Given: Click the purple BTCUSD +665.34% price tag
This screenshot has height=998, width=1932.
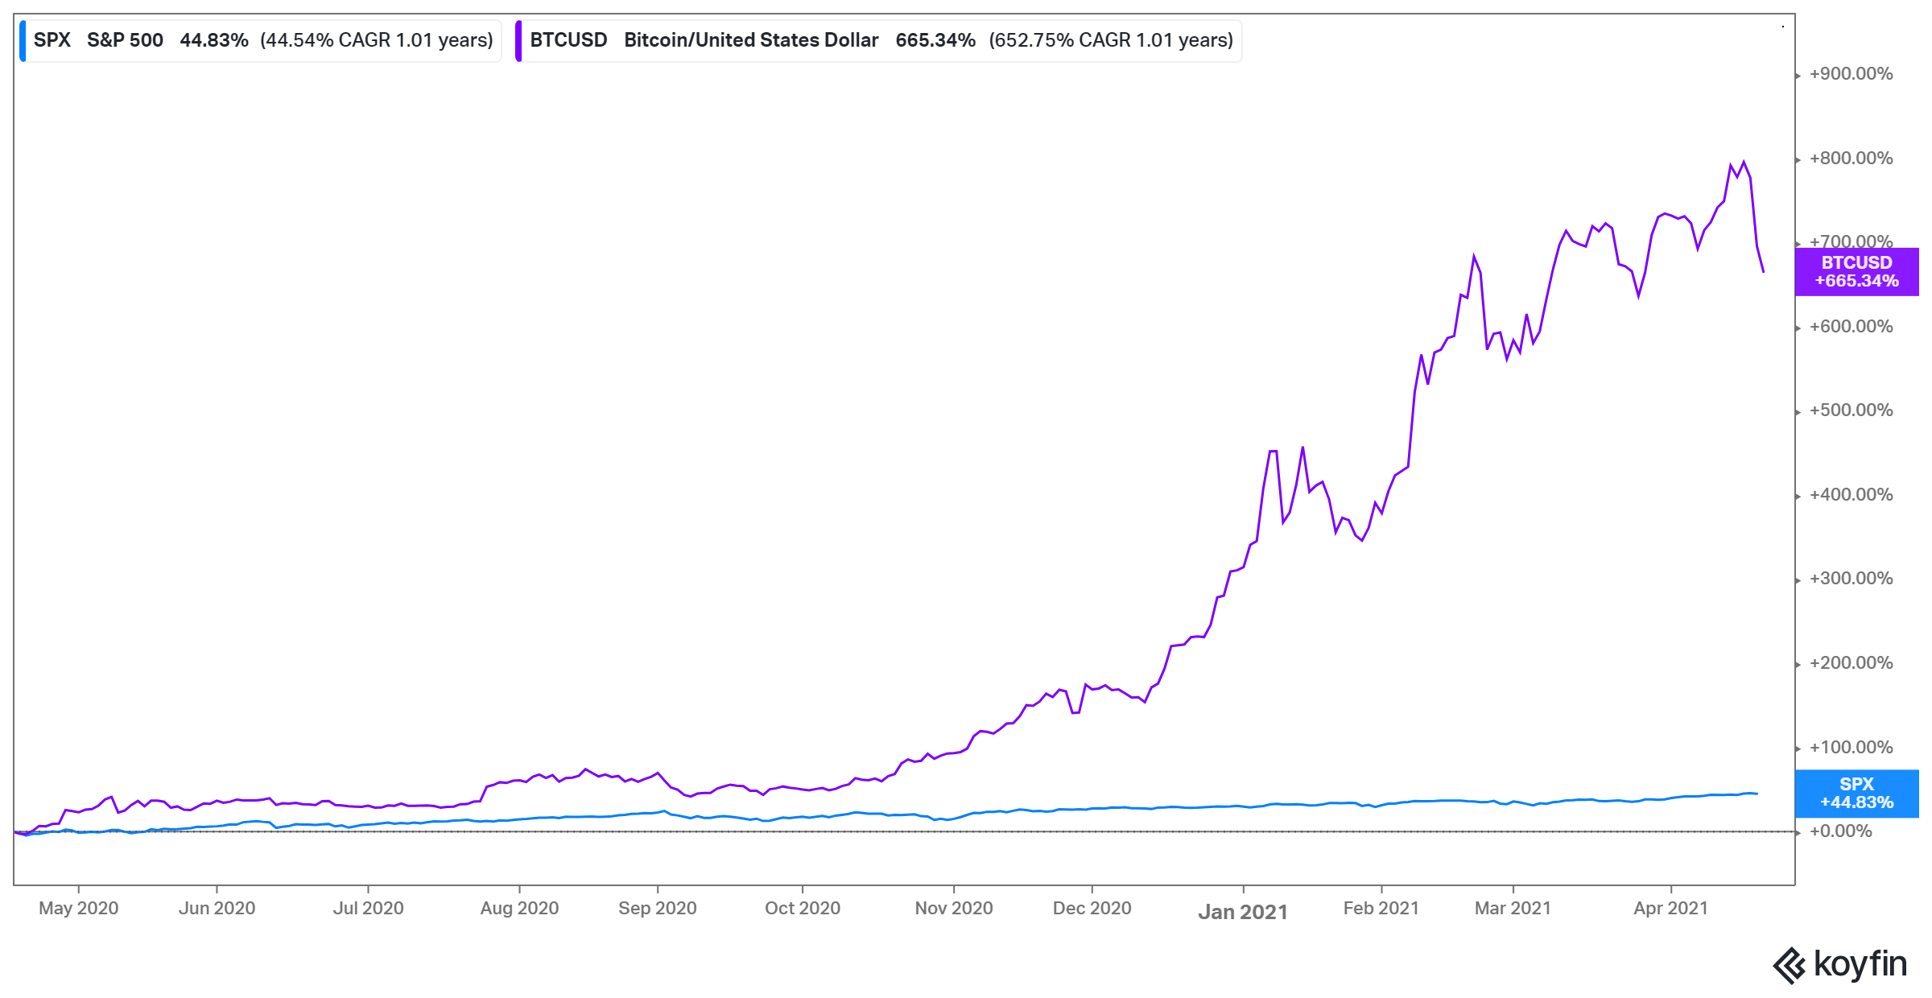Looking at the screenshot, I should 1856,272.
